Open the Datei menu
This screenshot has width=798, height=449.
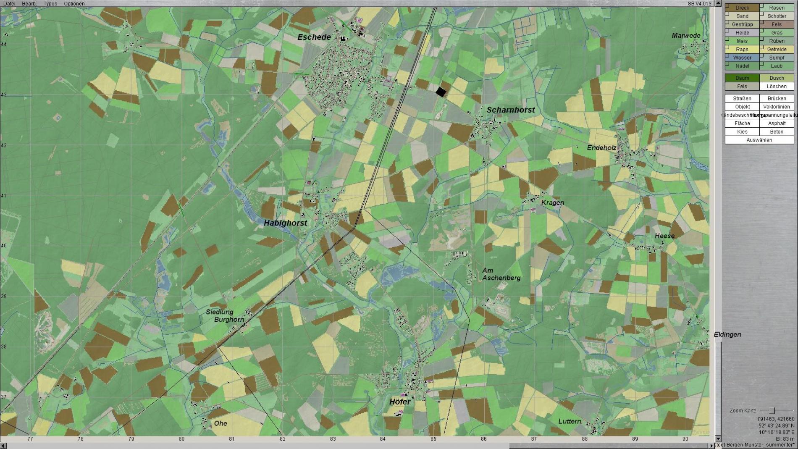point(9,3)
